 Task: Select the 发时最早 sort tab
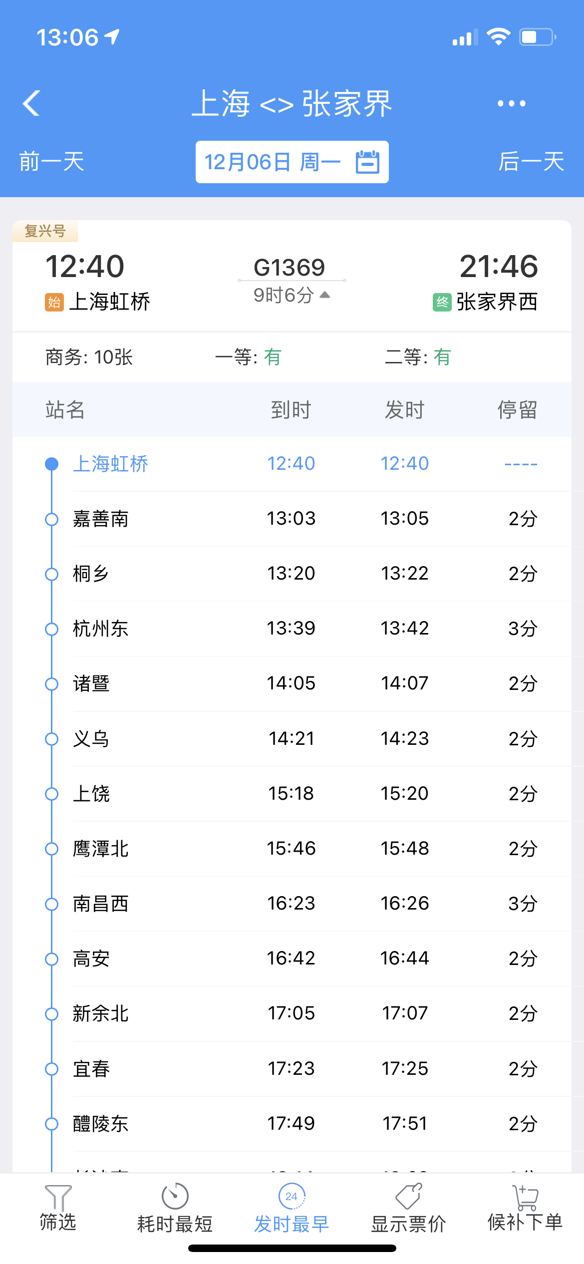[292, 1224]
